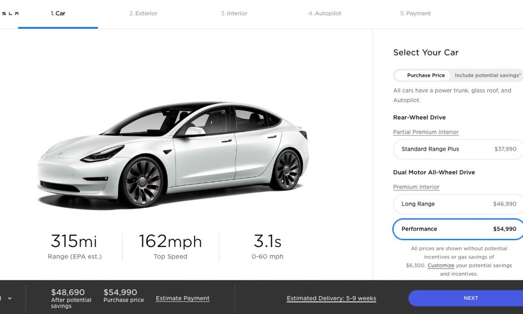The height and width of the screenshot is (314, 523).
Task: Open the 3. Interior step
Action: coord(234,14)
